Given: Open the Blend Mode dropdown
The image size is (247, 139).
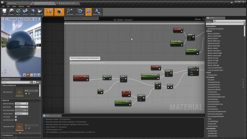Looking at the screenshot, I should pos(22,107).
